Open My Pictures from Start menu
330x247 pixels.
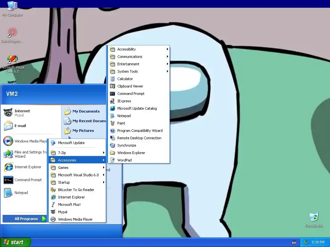click(x=84, y=131)
